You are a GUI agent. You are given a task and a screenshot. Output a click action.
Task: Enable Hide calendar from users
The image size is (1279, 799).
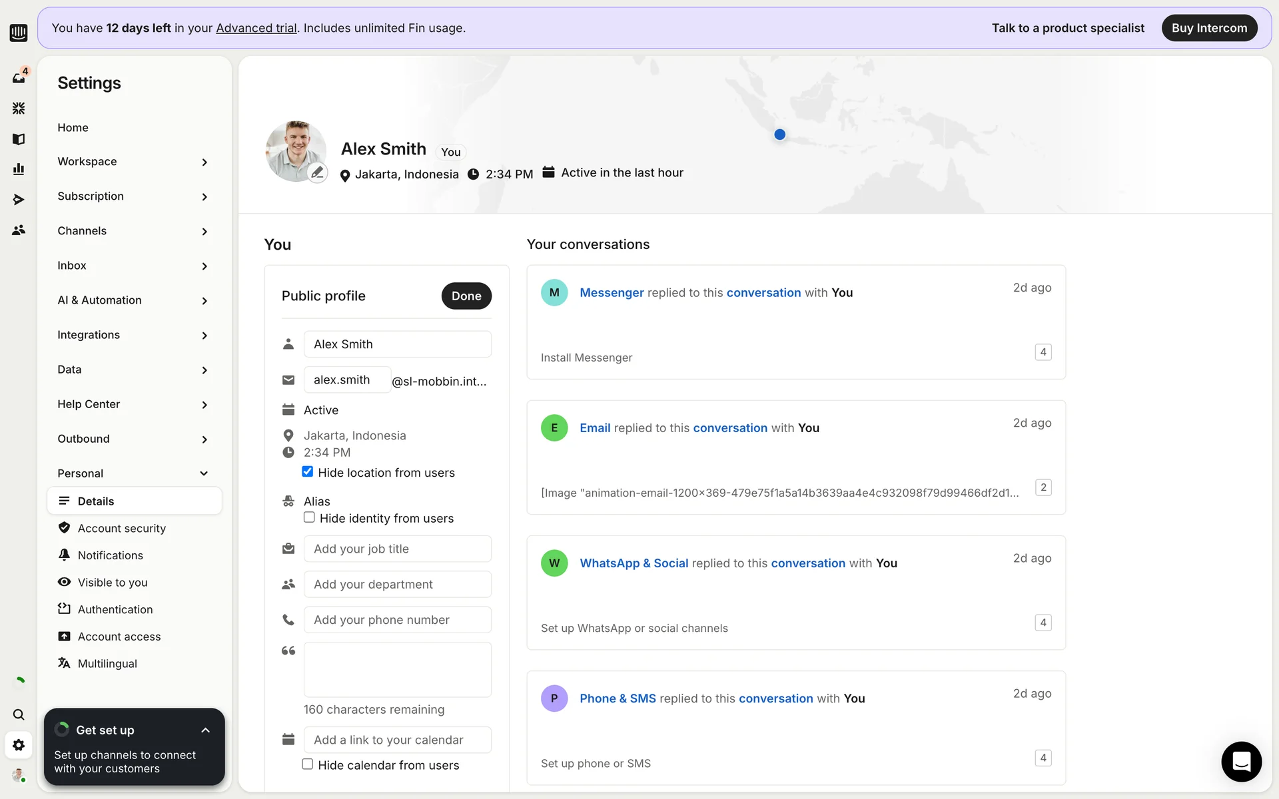click(x=308, y=764)
